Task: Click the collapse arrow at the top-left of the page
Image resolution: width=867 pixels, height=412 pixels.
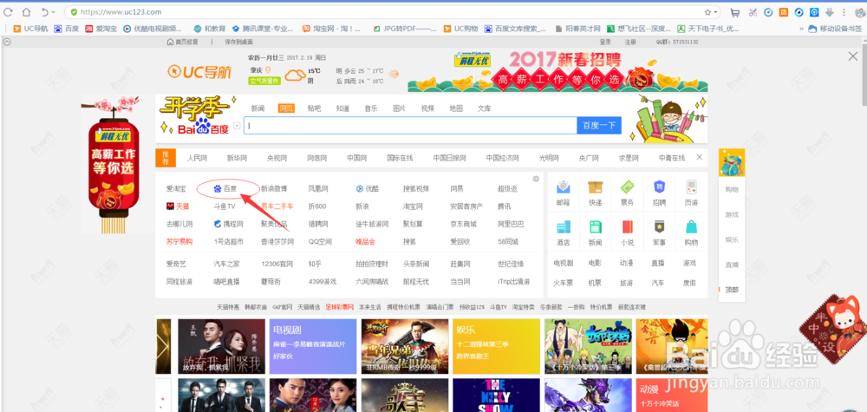Action: [7, 42]
